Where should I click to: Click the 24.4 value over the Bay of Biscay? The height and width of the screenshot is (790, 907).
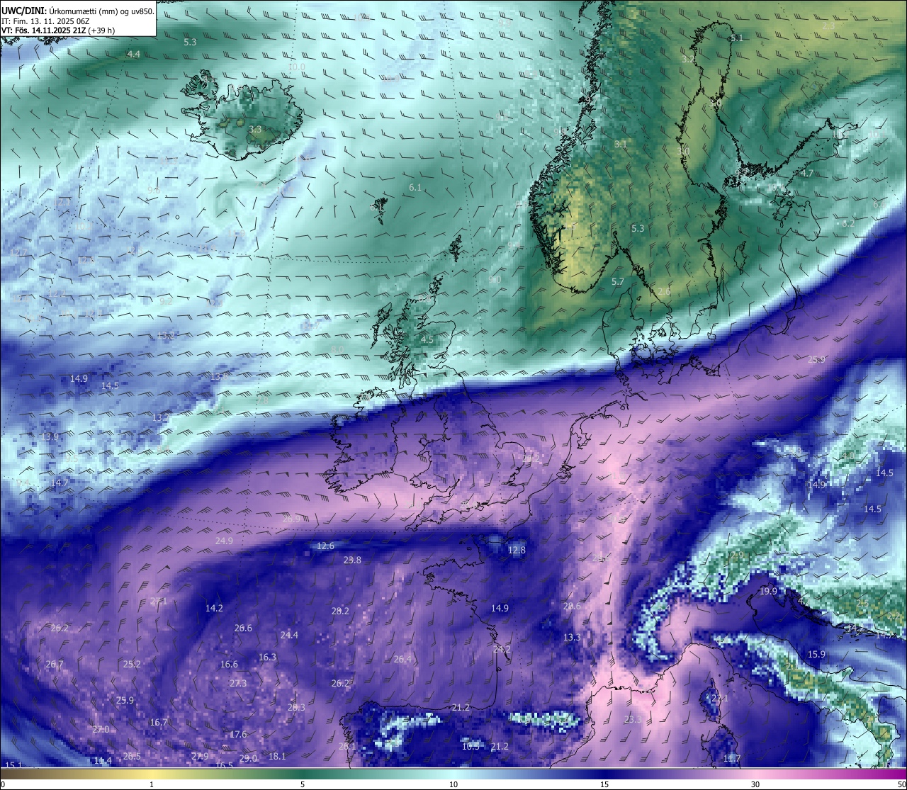(289, 636)
